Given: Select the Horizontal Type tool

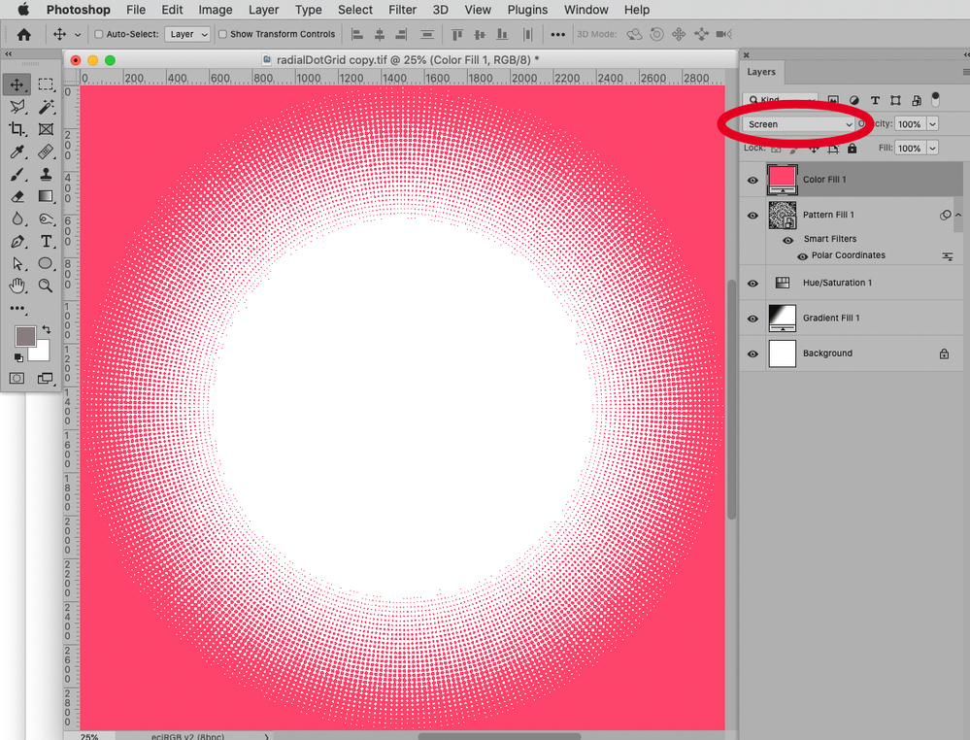Looking at the screenshot, I should pyautogui.click(x=46, y=240).
